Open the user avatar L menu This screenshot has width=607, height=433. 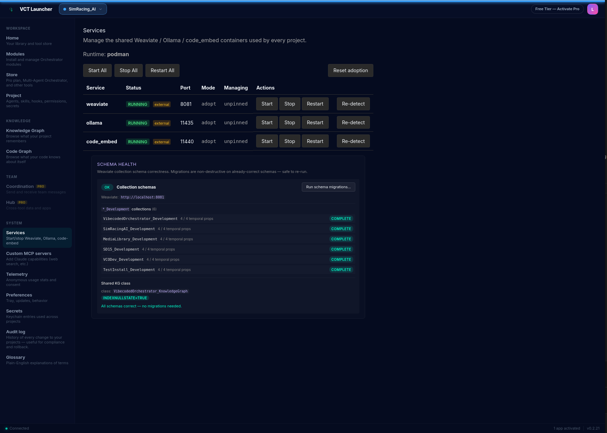click(x=593, y=9)
